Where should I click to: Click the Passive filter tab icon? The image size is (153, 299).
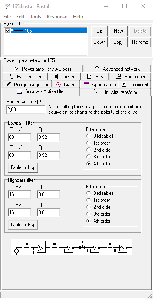coord(11,77)
